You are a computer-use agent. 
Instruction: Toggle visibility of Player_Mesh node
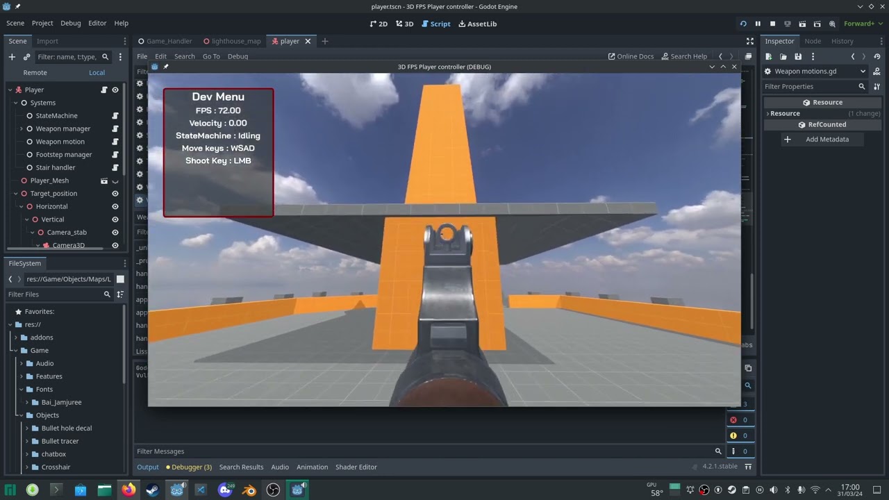point(115,181)
